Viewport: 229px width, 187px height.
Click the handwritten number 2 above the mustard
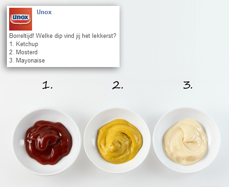[118, 85]
